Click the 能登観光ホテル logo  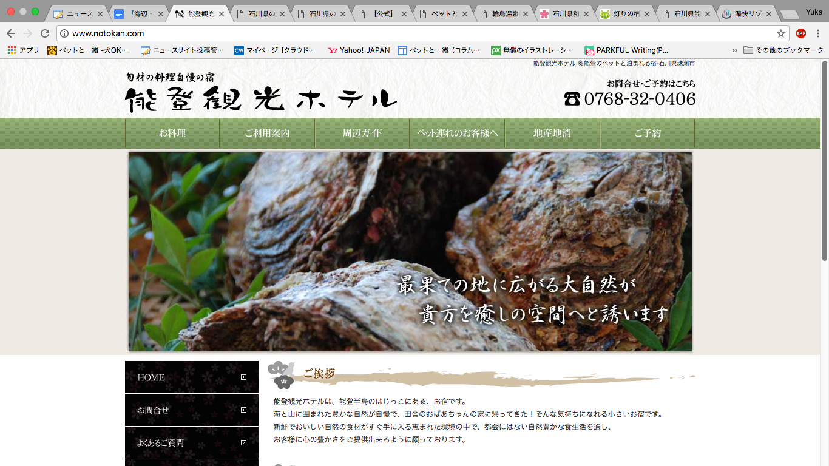[x=261, y=99]
